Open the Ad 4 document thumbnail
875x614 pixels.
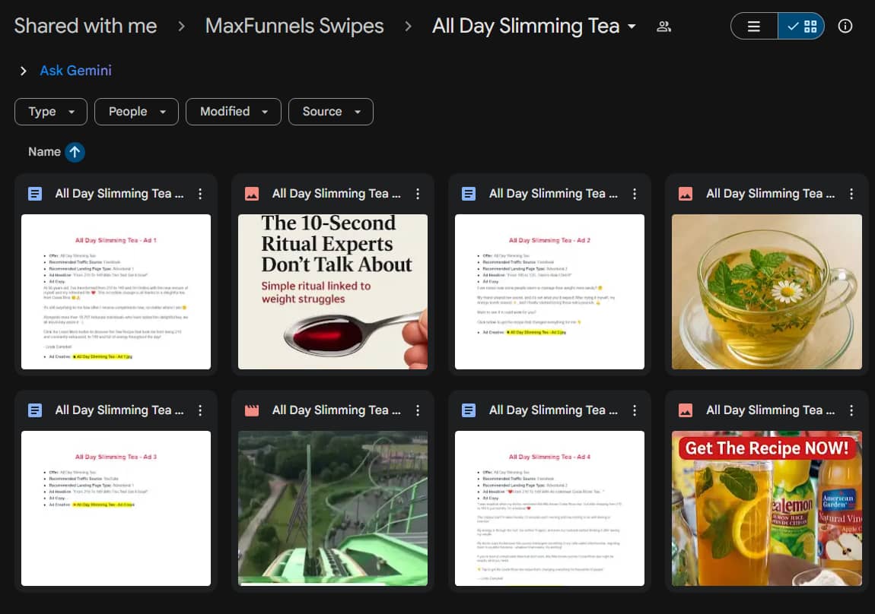[x=549, y=508]
